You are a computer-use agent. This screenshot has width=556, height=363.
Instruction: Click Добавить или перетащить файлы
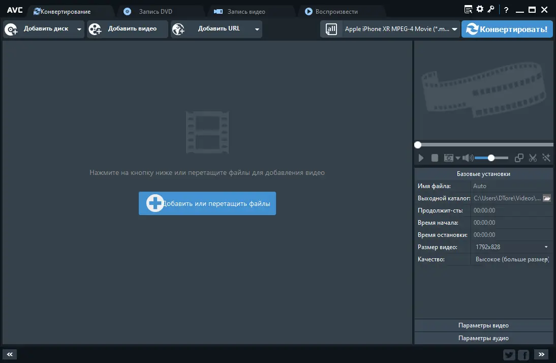click(x=207, y=203)
